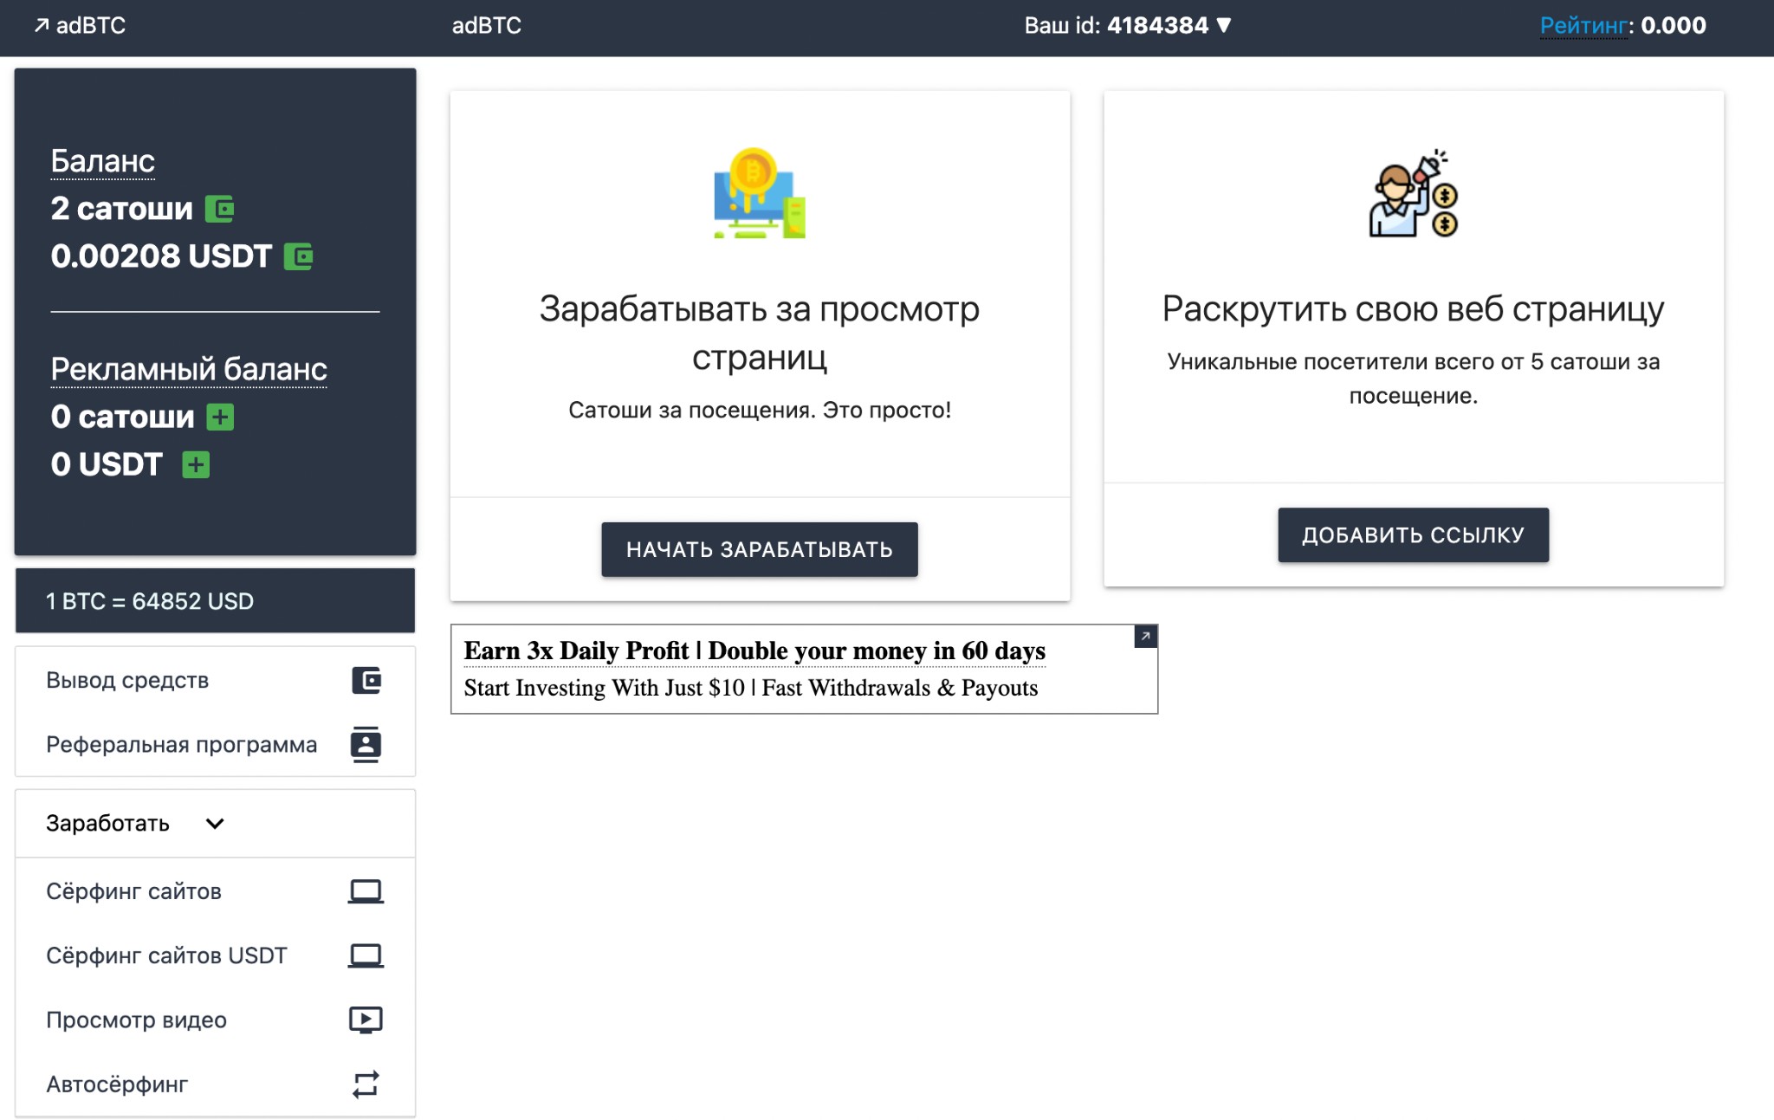The height and width of the screenshot is (1120, 1774).
Task: Click the wallet icon beside 0.00208 USDT
Action: pyautogui.click(x=298, y=256)
